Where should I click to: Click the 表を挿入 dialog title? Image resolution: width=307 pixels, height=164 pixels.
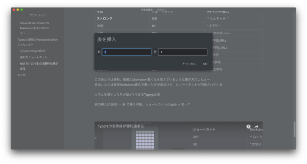coord(107,39)
